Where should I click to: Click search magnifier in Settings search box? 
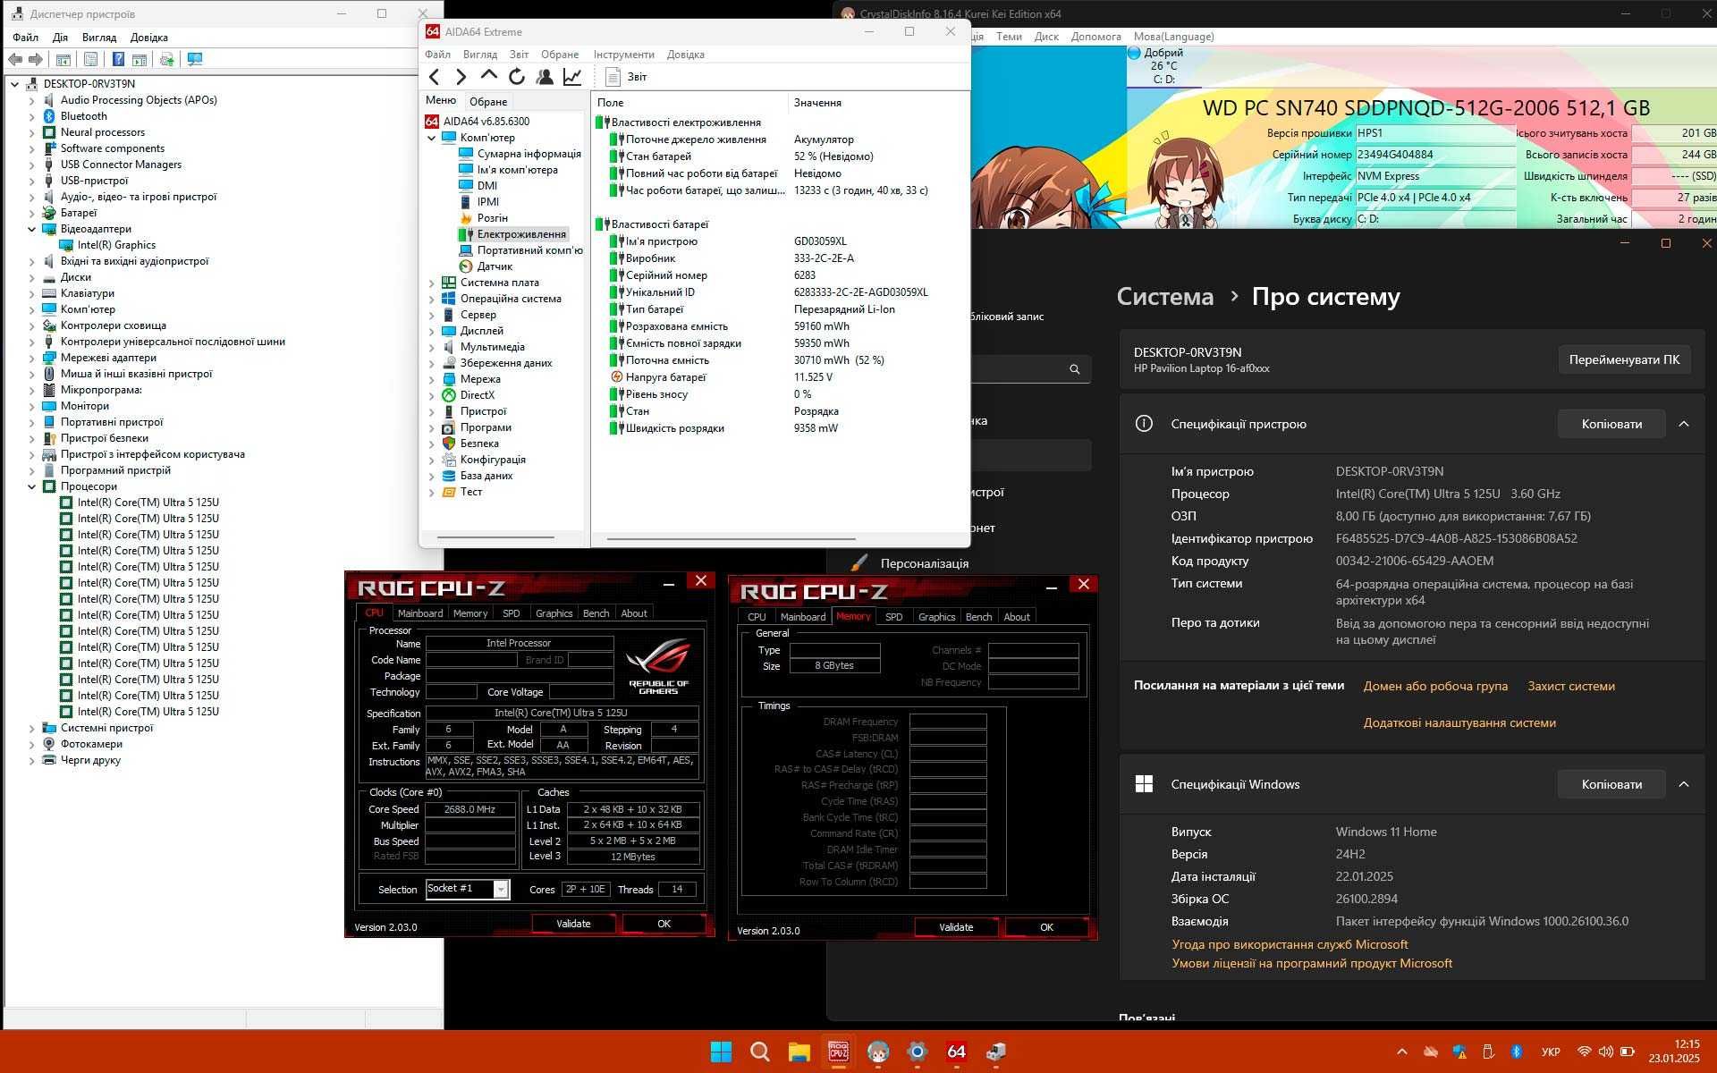1074,369
